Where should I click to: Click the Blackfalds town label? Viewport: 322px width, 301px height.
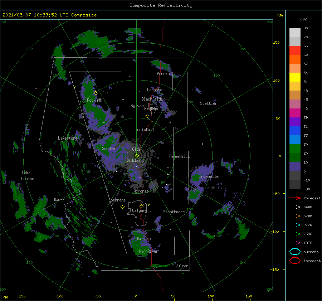[152, 99]
